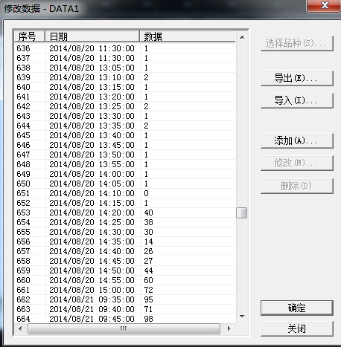Viewport: 341px width, 347px height.
Task: Select row 662 with data 95
Action: [x=125, y=299]
